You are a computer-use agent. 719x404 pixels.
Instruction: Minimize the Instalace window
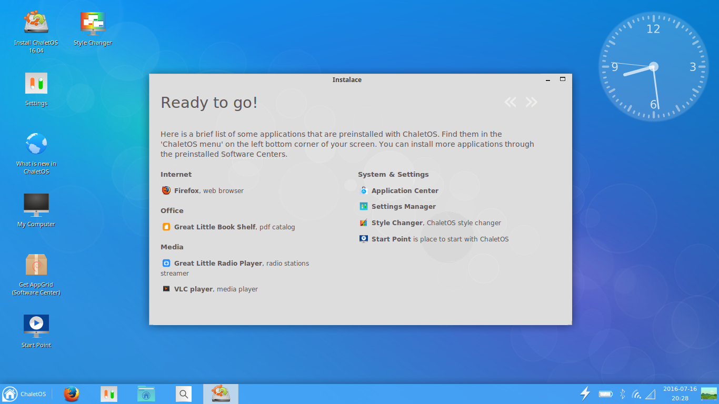click(x=548, y=80)
